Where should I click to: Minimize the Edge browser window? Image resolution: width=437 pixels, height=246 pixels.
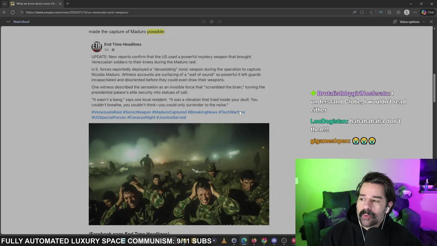point(410,4)
